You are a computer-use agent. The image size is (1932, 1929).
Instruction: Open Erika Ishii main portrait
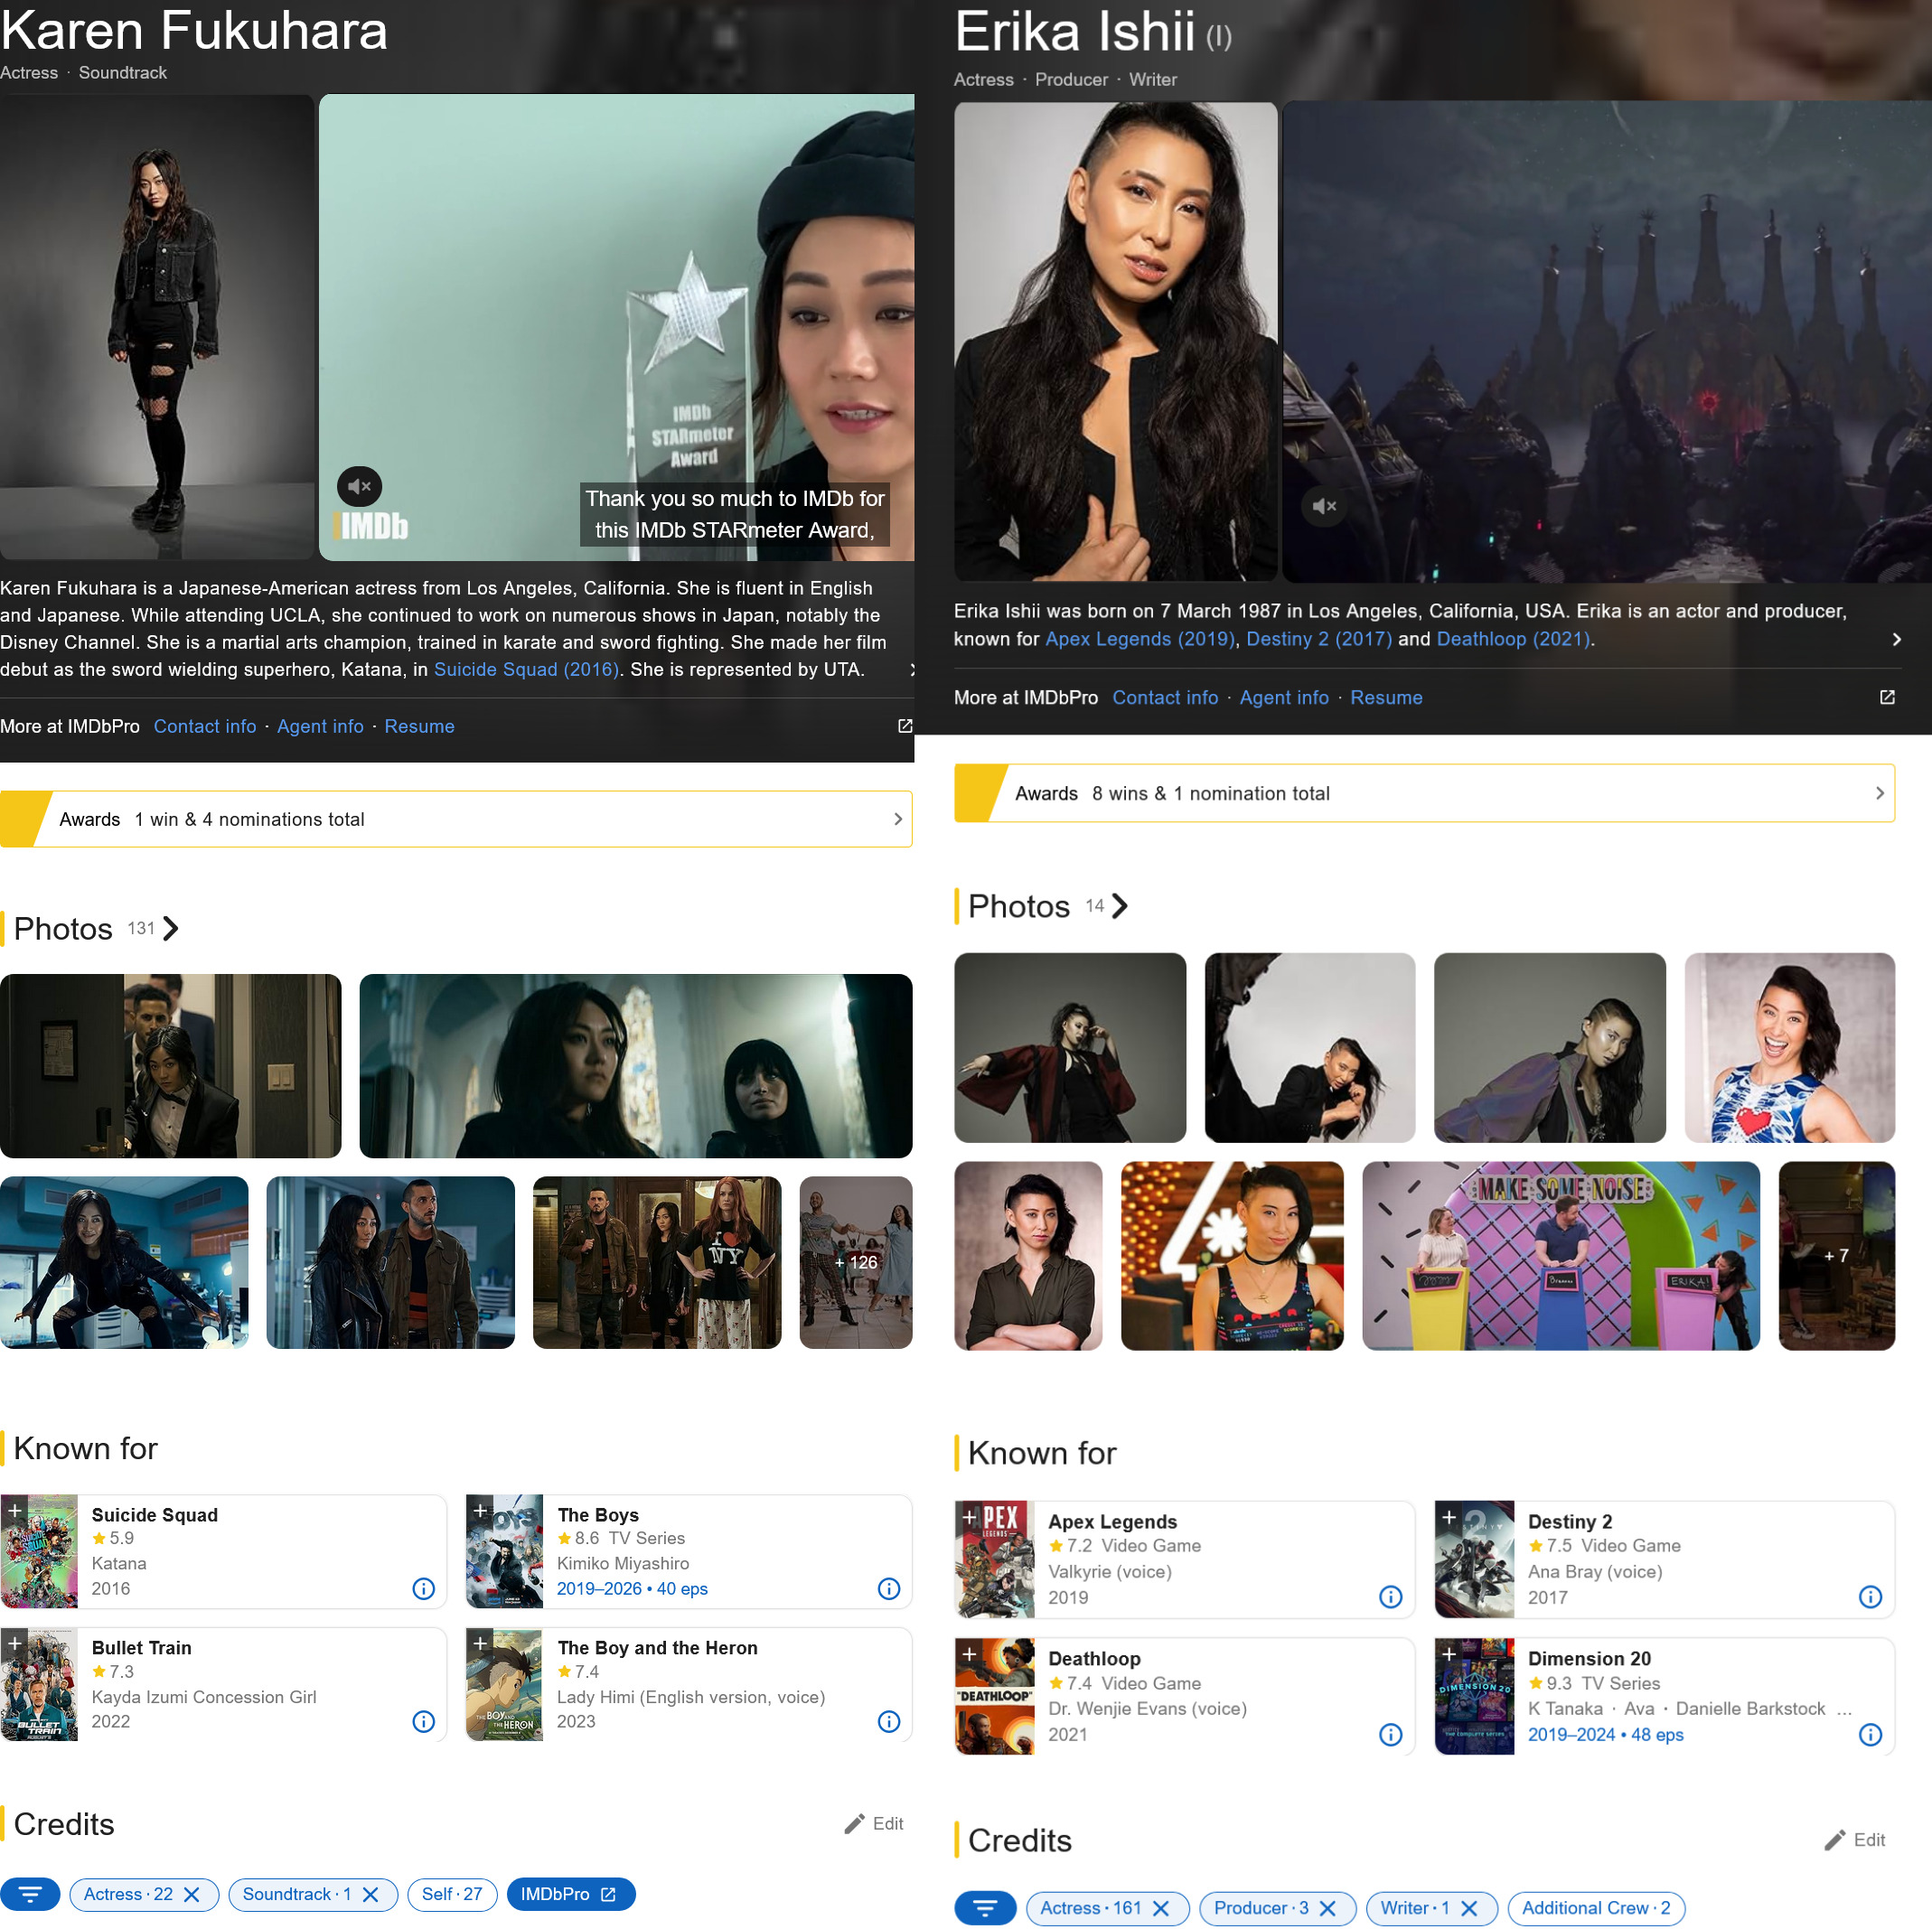click(1116, 341)
